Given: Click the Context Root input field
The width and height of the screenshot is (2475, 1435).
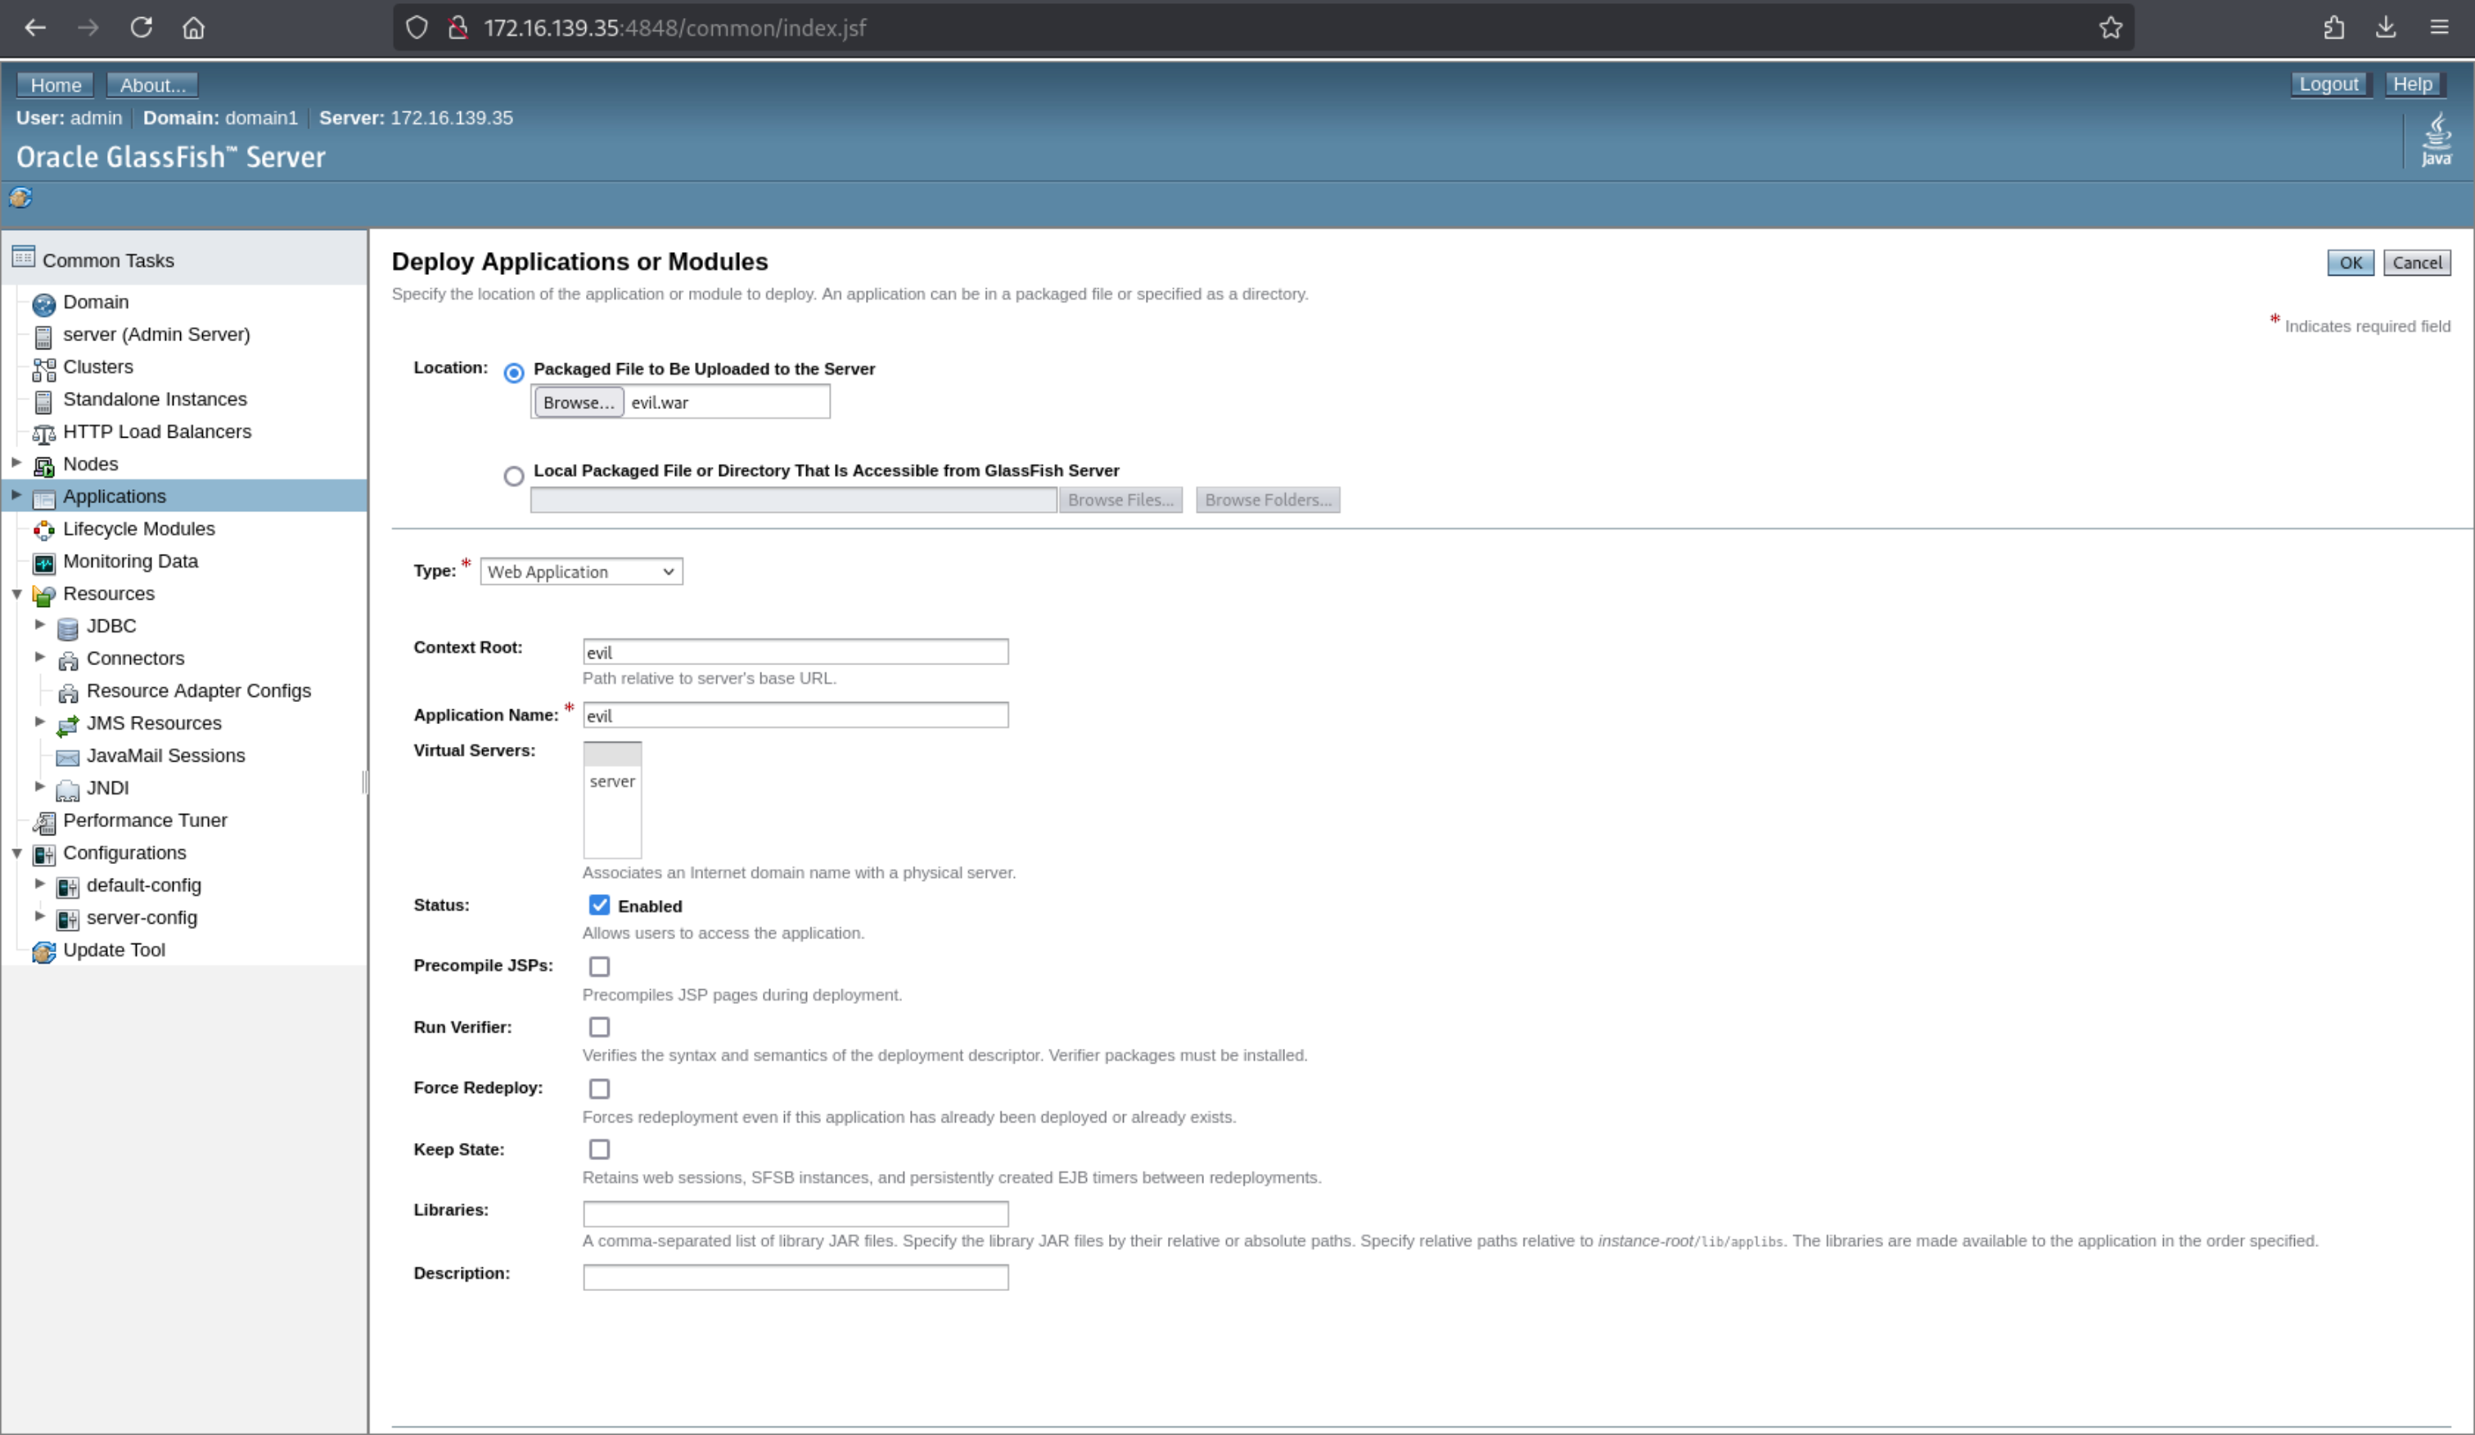Looking at the screenshot, I should [x=796, y=652].
